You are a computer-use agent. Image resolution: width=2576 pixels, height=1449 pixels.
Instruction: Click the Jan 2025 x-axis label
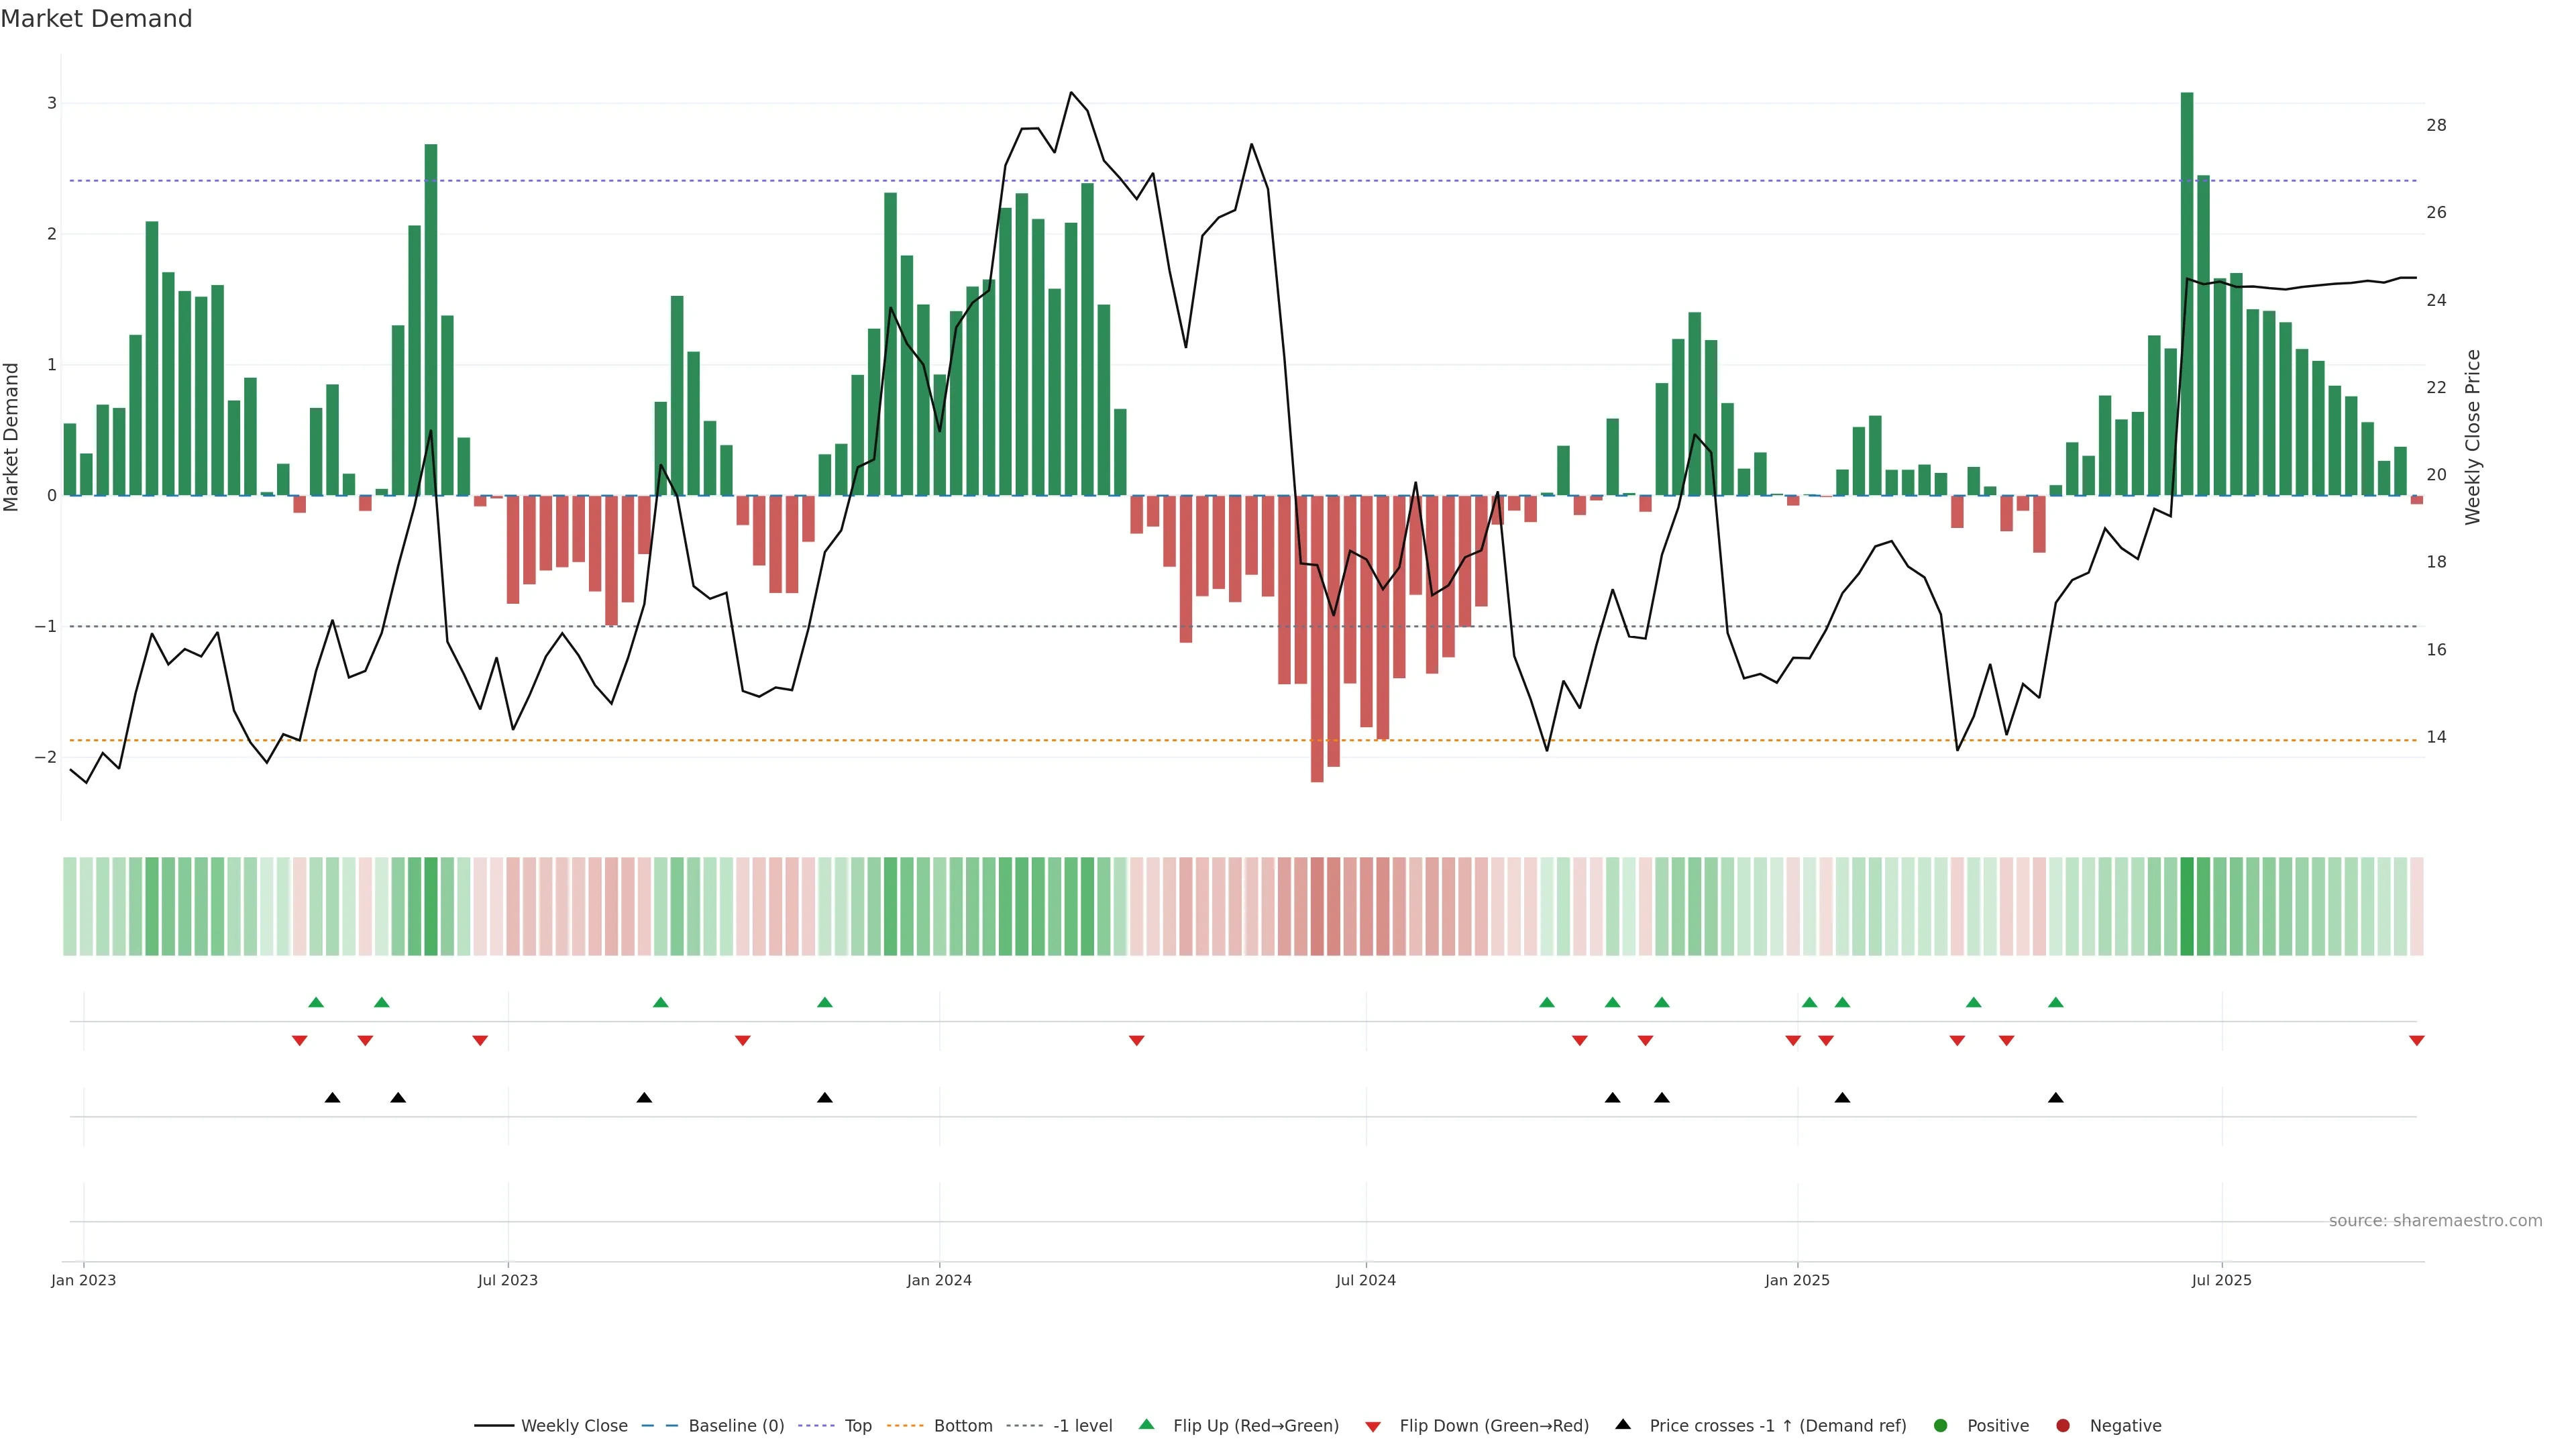1797,1280
